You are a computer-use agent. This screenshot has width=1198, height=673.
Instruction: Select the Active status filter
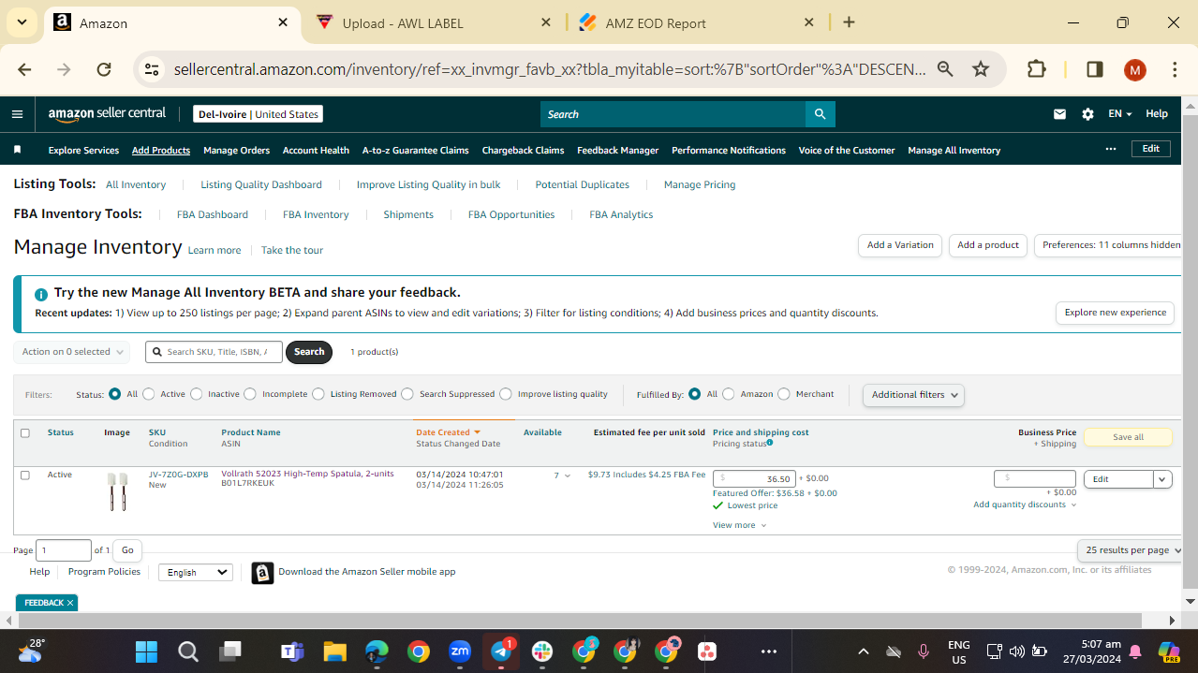point(148,394)
